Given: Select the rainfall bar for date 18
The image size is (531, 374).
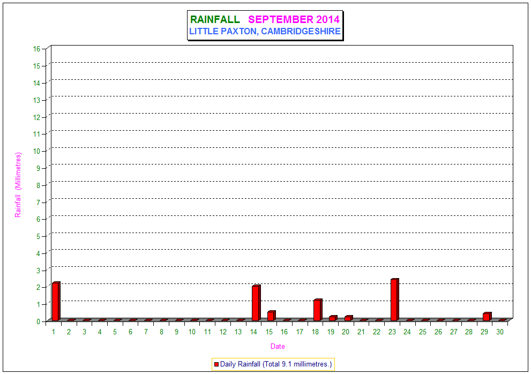Looking at the screenshot, I should 318,310.
